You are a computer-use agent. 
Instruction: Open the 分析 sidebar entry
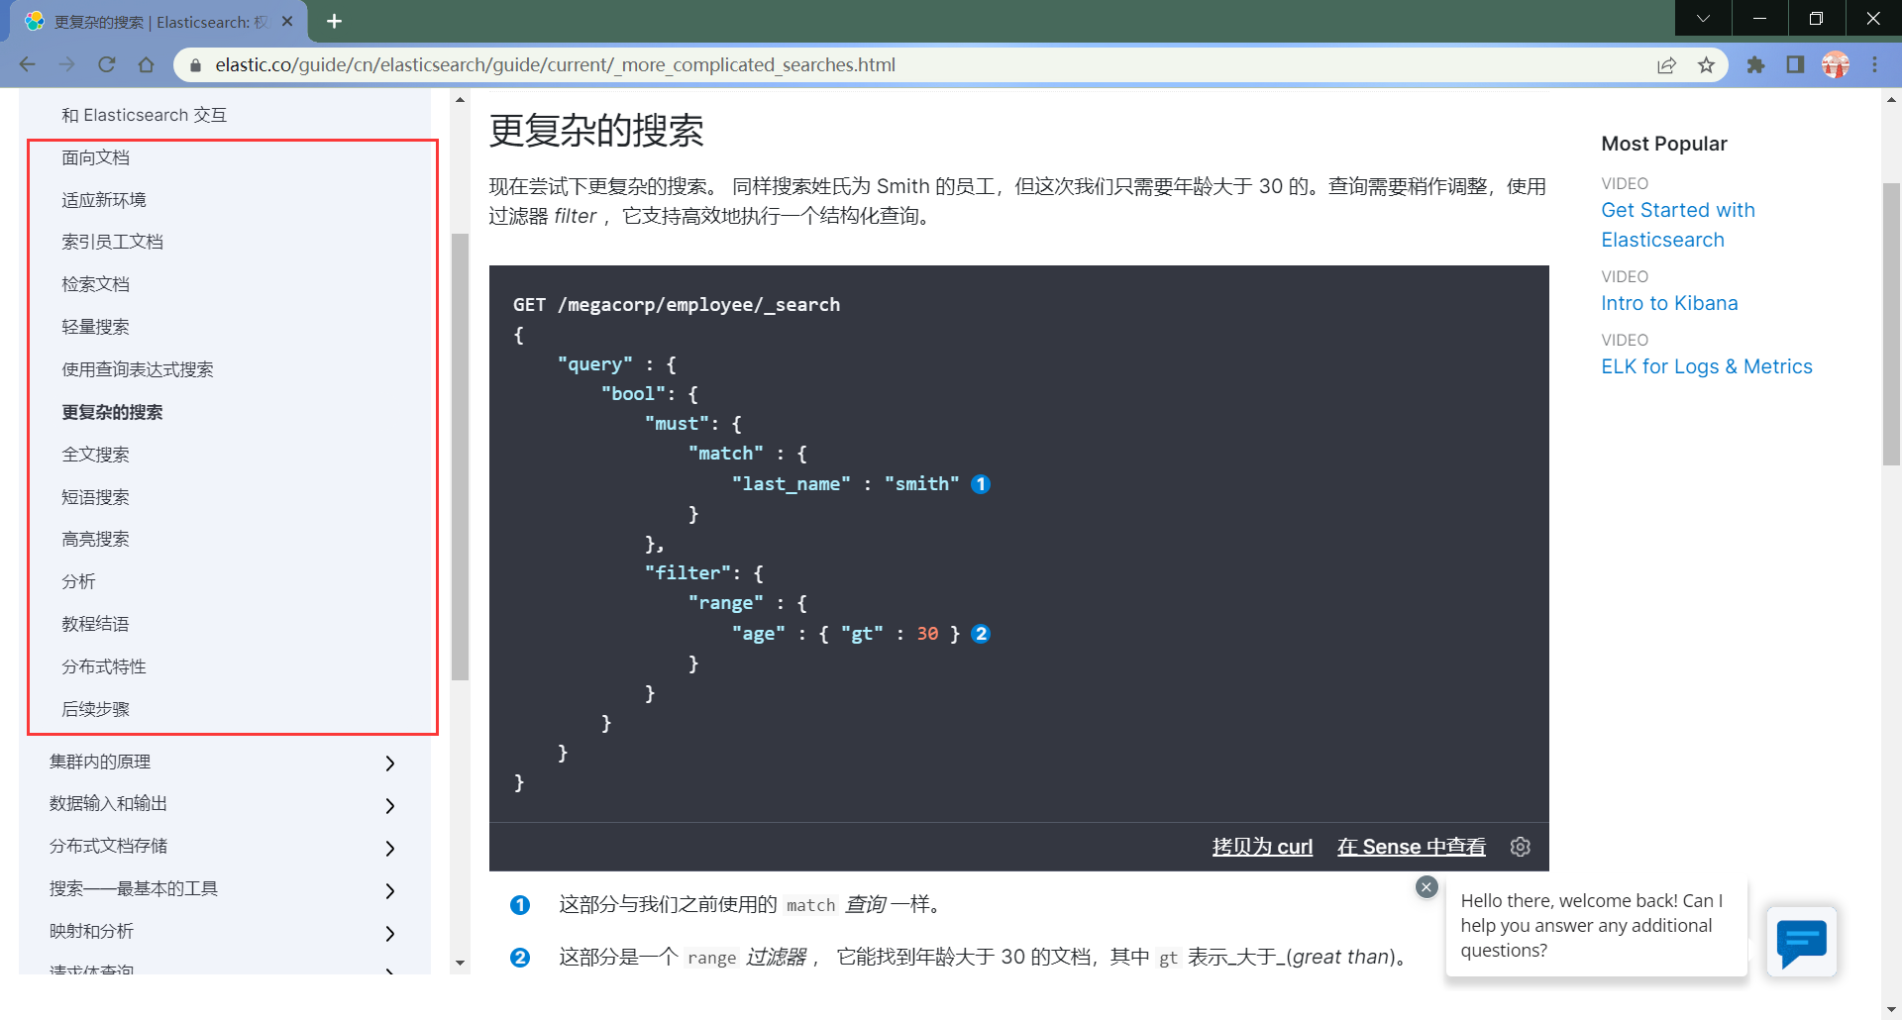78,581
